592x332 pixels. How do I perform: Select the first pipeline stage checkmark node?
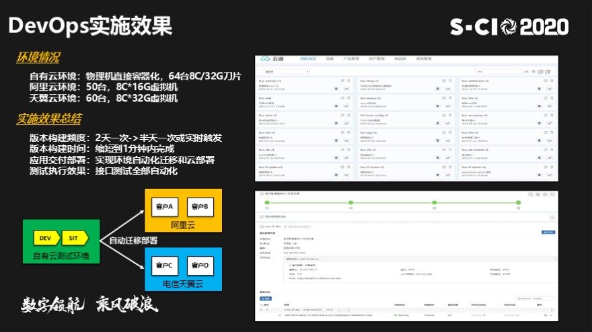point(267,202)
